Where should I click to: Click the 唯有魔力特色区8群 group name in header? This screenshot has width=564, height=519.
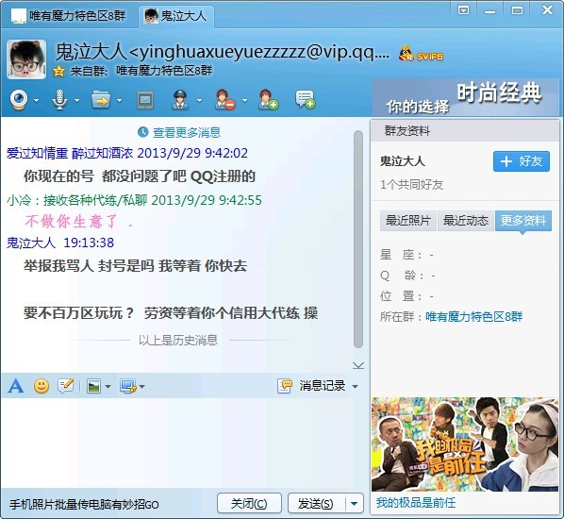tap(164, 71)
